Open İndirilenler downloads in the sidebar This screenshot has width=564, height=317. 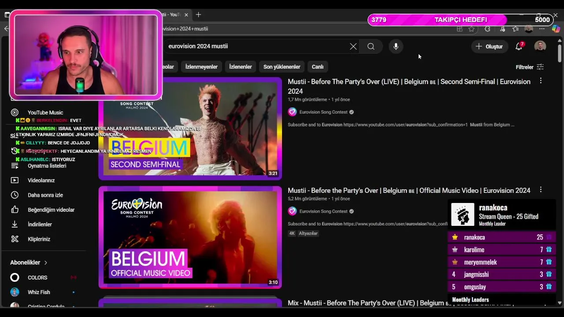(x=40, y=225)
